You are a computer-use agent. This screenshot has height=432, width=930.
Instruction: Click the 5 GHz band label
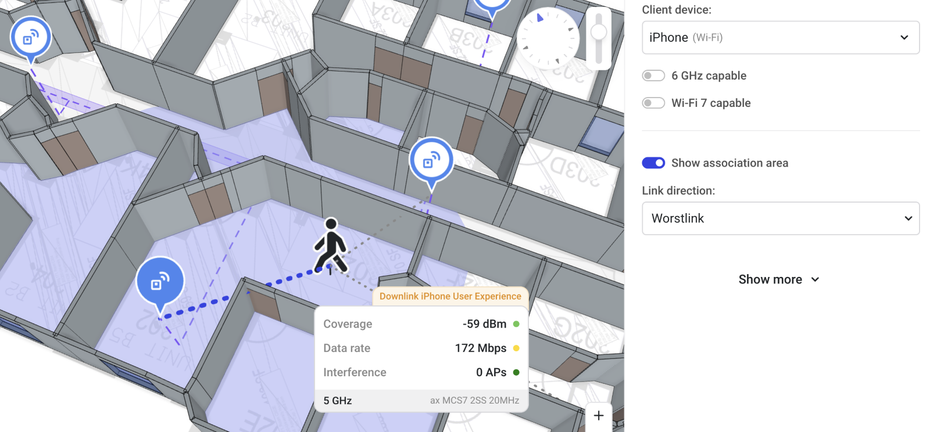338,401
